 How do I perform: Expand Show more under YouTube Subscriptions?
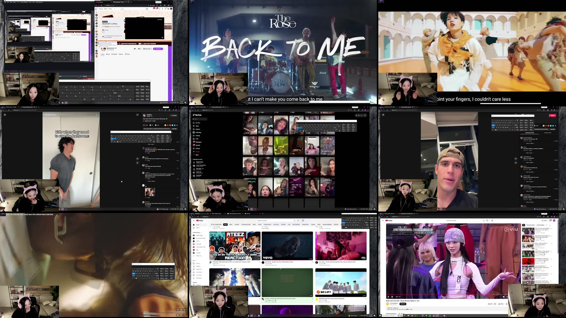(199, 256)
